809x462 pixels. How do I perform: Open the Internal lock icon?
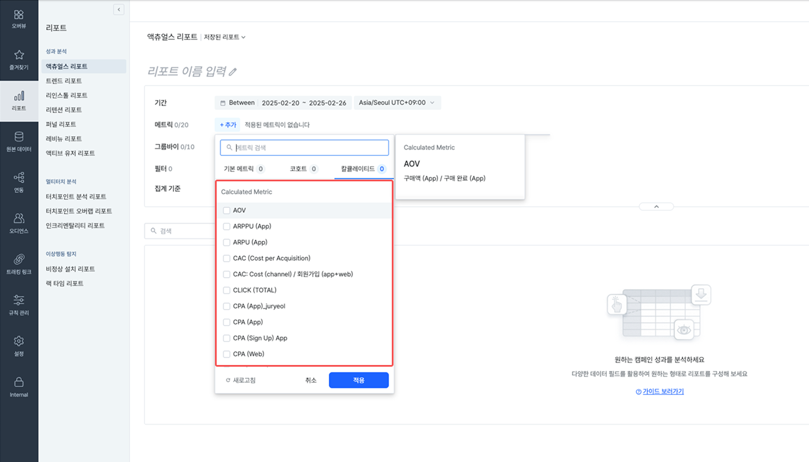(19, 382)
